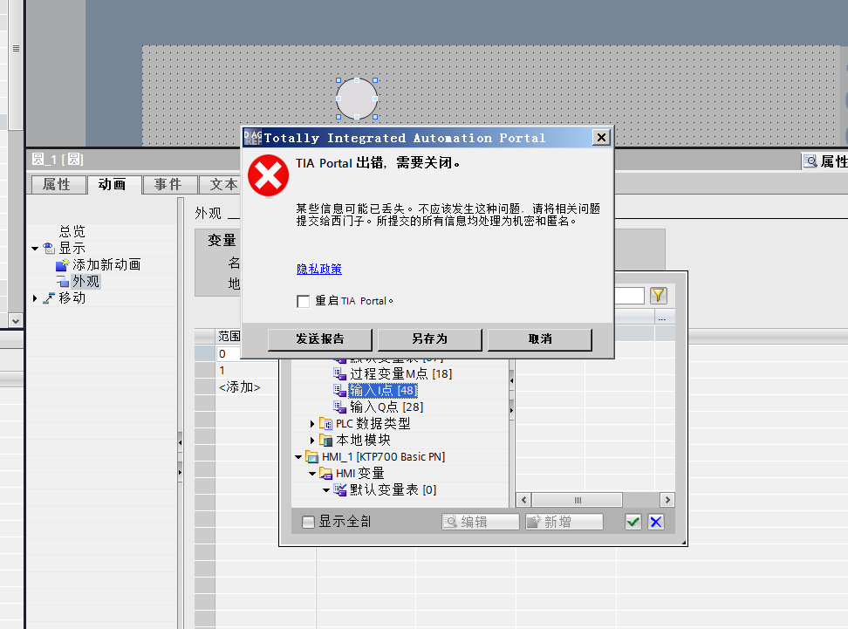
Task: Click the 过程变量M点 tag table icon
Action: 339,373
